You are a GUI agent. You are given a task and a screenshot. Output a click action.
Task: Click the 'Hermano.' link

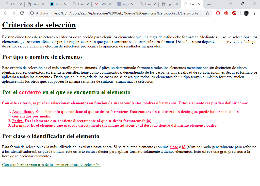click(x=21, y=126)
